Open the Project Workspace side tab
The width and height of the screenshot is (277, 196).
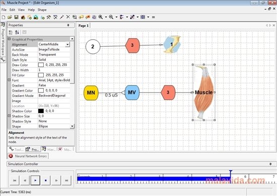(3, 40)
